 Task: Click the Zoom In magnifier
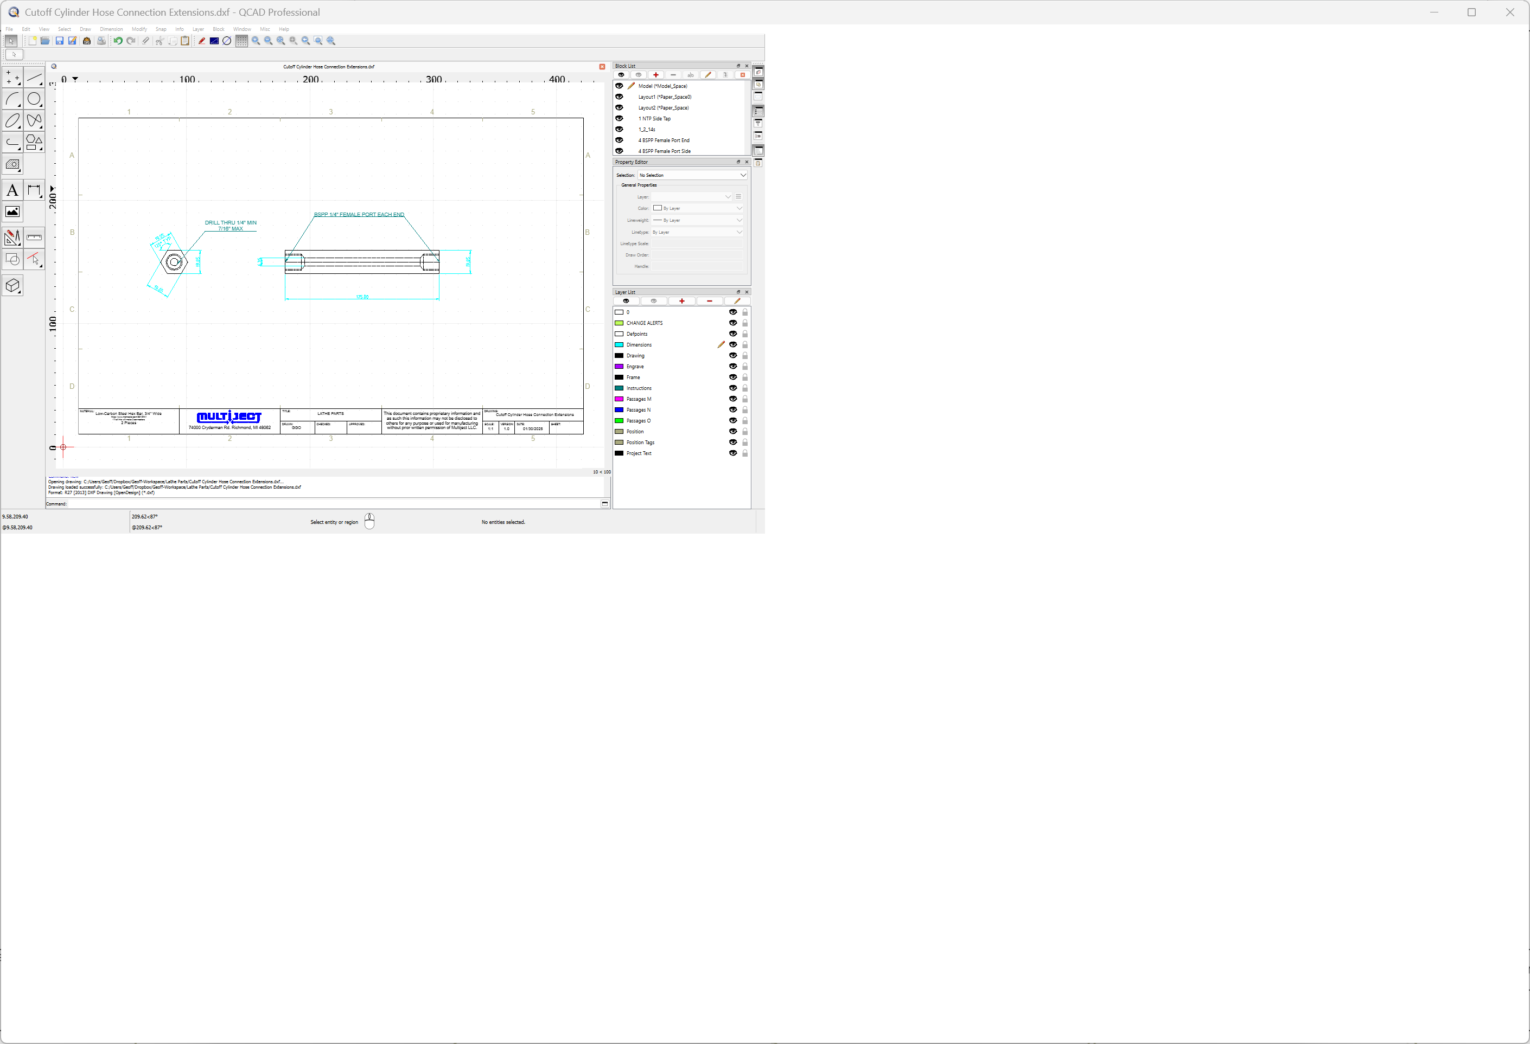pos(256,41)
